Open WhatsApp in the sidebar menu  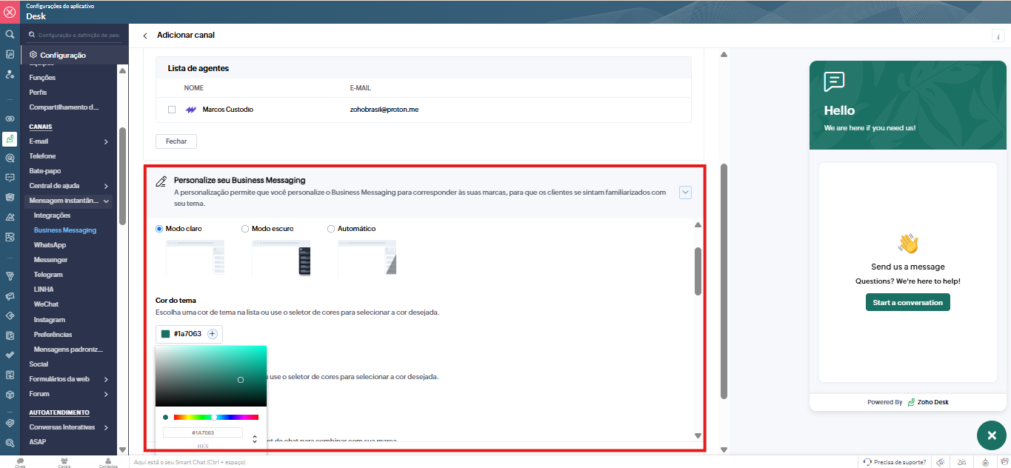pos(50,245)
